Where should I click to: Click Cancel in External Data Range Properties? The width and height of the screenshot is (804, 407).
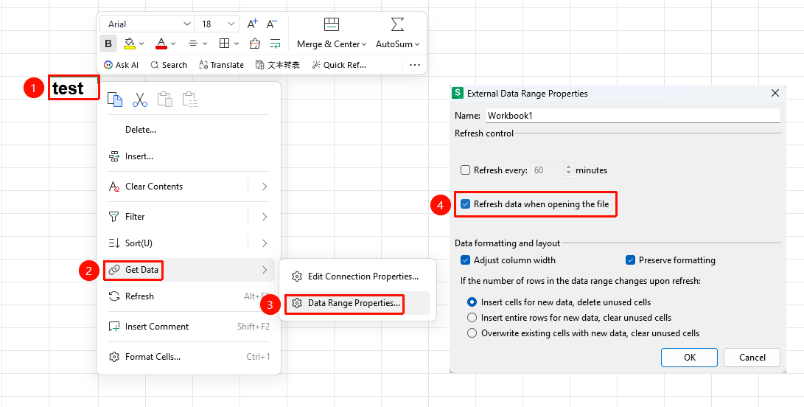pyautogui.click(x=752, y=358)
